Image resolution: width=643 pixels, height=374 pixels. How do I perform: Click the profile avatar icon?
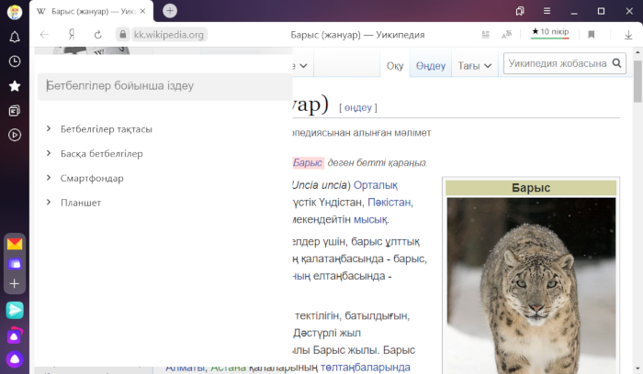click(15, 12)
